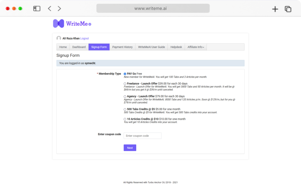
Task: Select PAY Go Free membership
Action: click(x=125, y=74)
